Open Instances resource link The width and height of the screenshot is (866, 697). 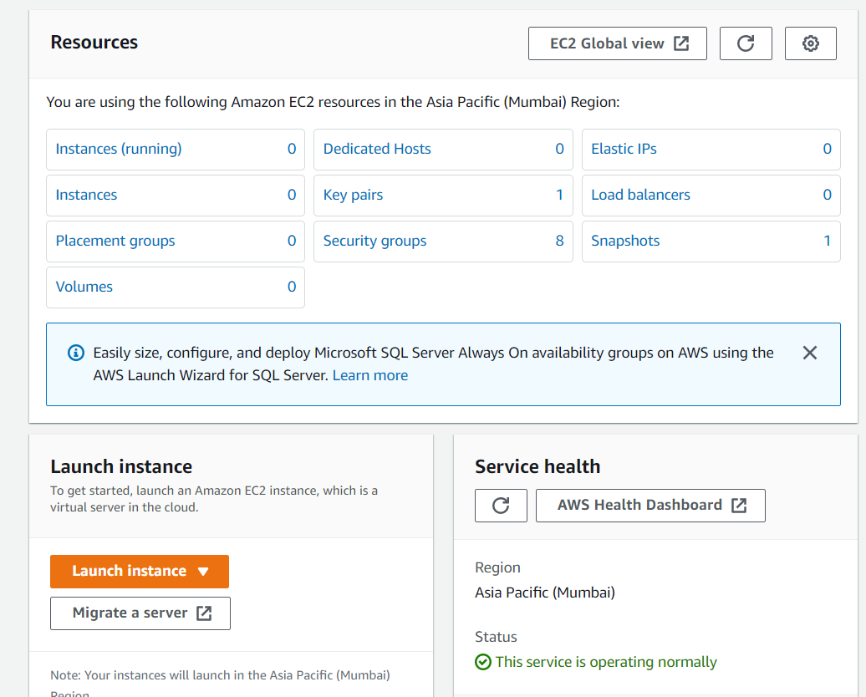[86, 195]
